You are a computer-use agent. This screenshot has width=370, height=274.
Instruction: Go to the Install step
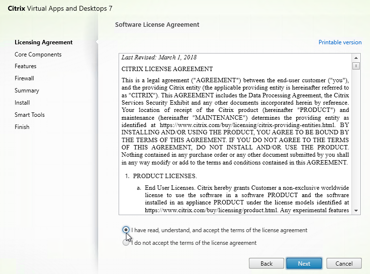coord(22,103)
